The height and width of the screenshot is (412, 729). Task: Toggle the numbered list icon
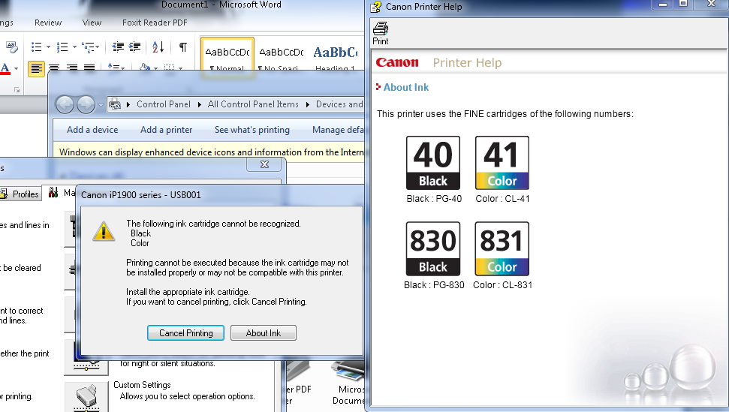(62, 47)
